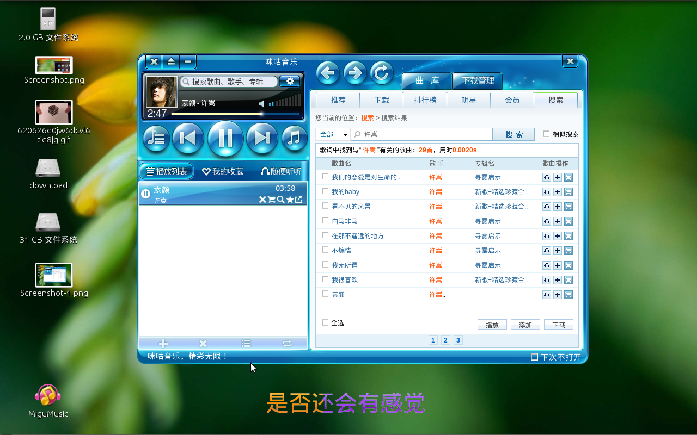Favorite 素颜 with the star icon in playlist
Image resolution: width=697 pixels, height=435 pixels.
(x=290, y=200)
